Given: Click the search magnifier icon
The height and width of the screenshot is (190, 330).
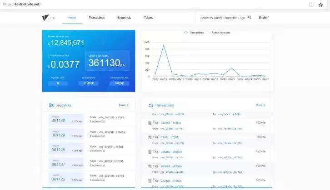Looking at the screenshot, I should pyautogui.click(x=250, y=17).
